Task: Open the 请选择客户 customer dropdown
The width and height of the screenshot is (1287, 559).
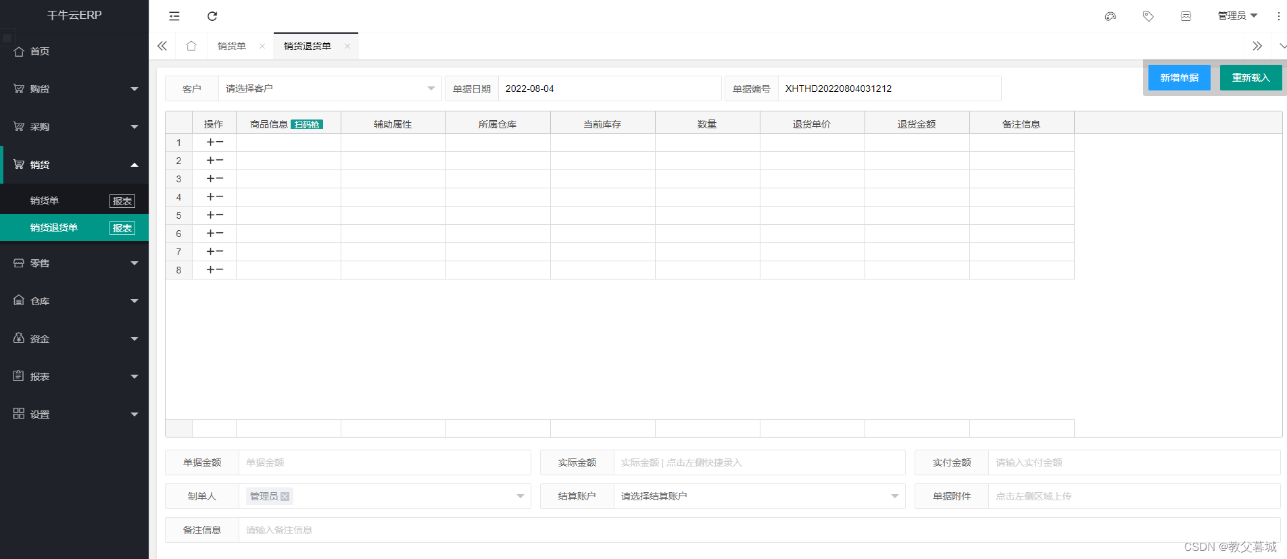Action: click(330, 88)
